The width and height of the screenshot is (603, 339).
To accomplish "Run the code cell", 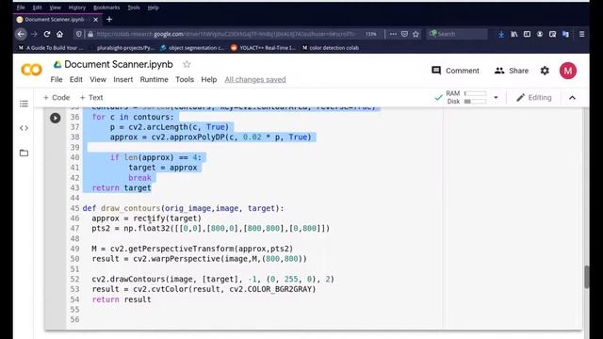I will coord(56,118).
